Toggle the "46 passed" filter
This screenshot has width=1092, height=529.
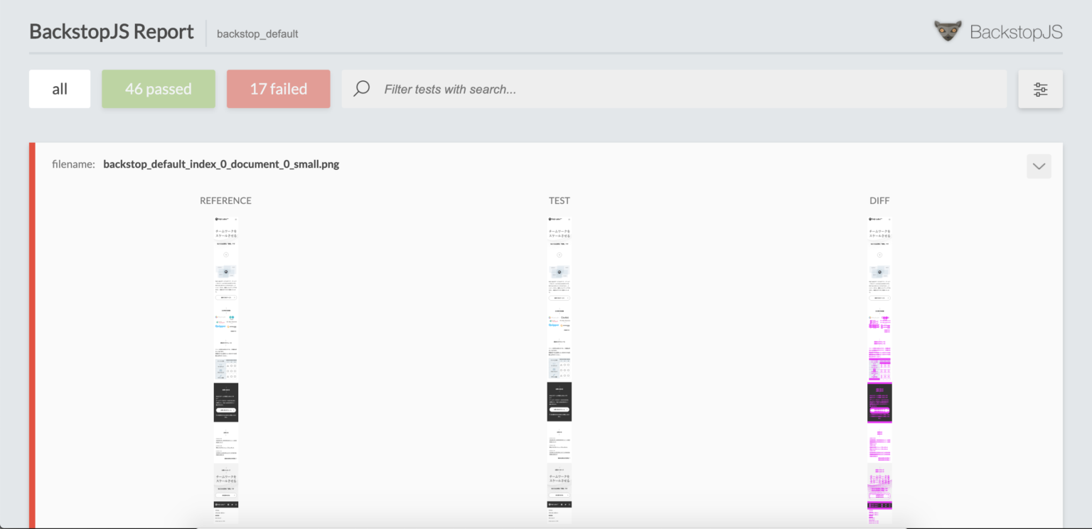pyautogui.click(x=159, y=89)
